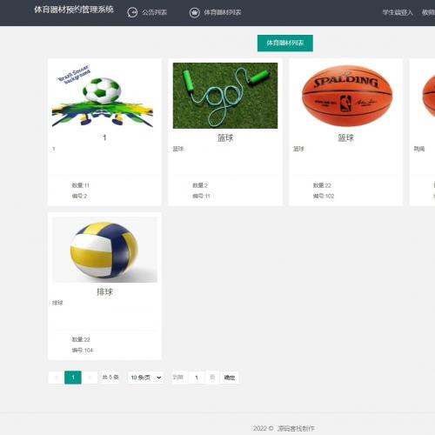Viewport: 435px width, 435px height.
Task: Click the crown icon beside 体育器材列表
Action: (x=194, y=12)
